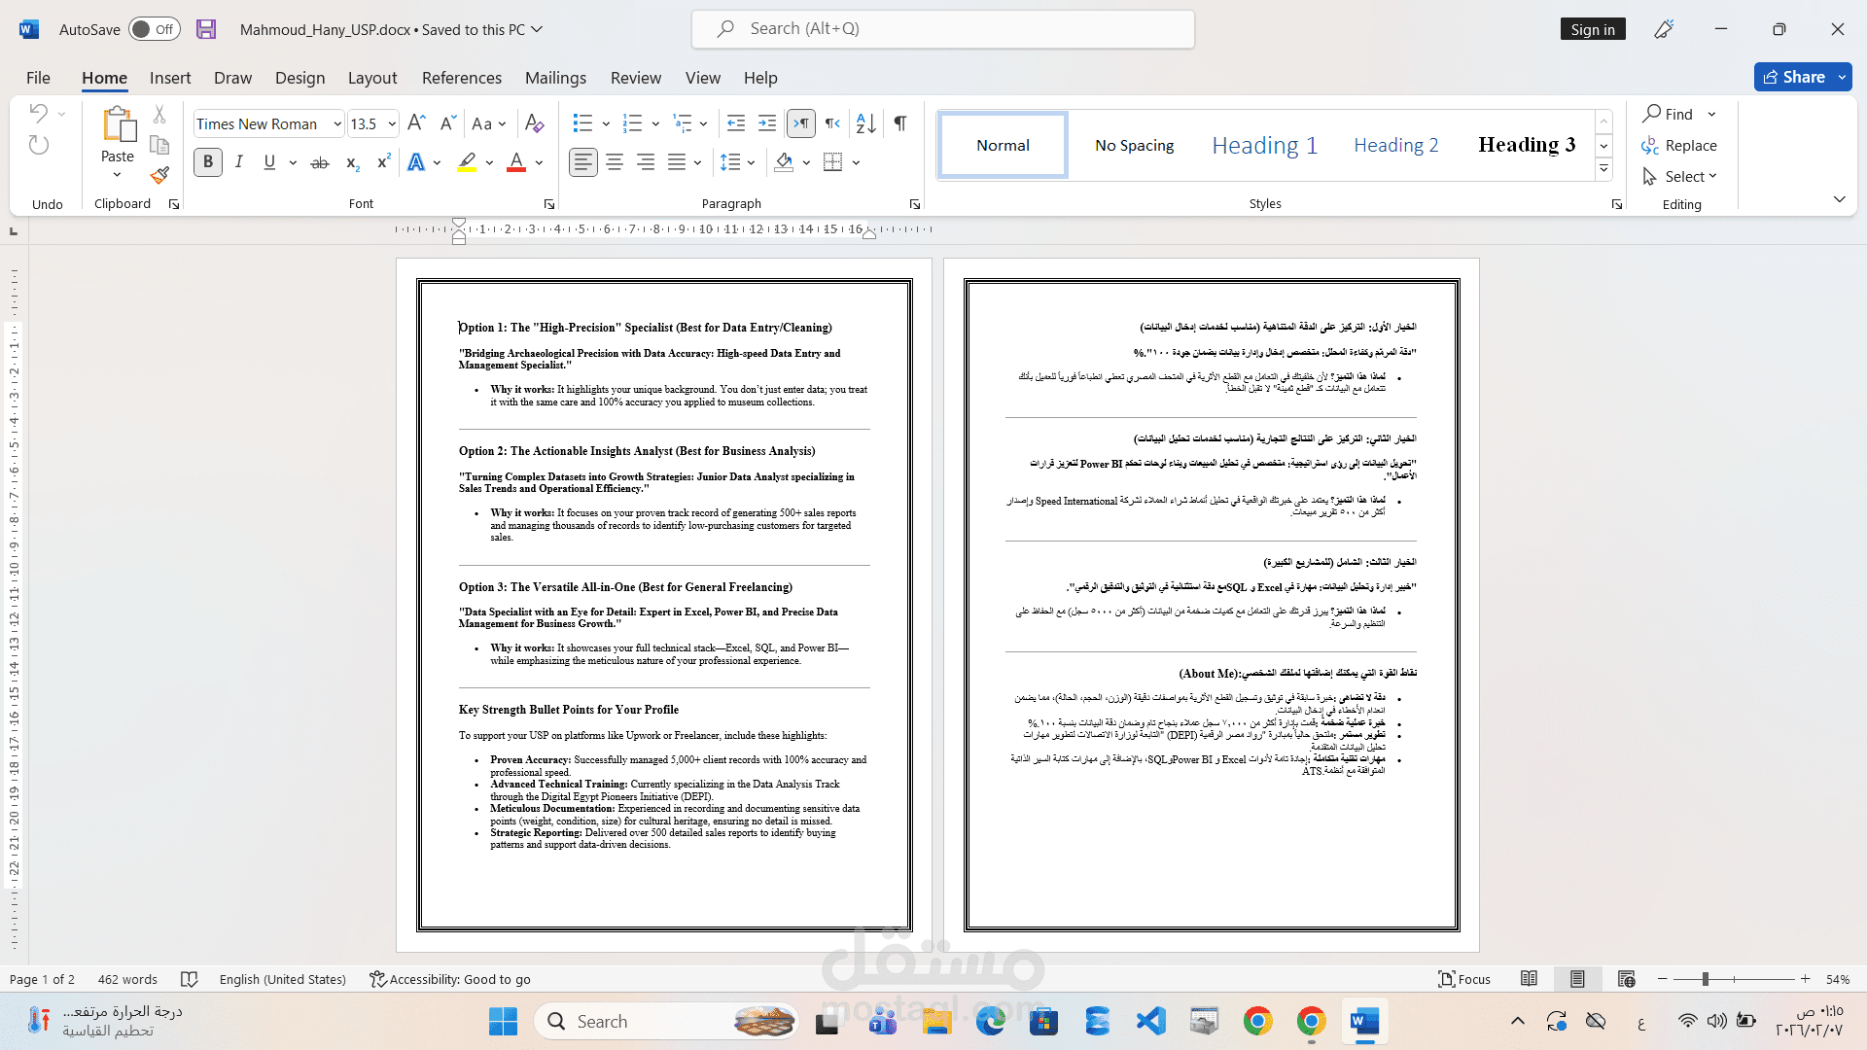
Task: Apply strikethrough text formatting
Action: (x=320, y=162)
